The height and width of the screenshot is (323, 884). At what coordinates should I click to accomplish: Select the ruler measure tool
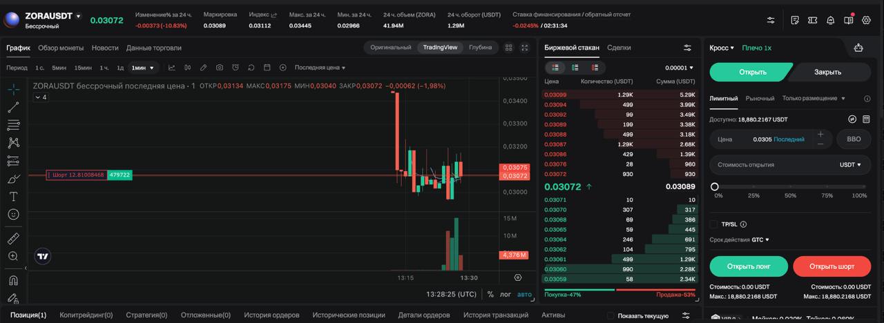click(x=13, y=238)
